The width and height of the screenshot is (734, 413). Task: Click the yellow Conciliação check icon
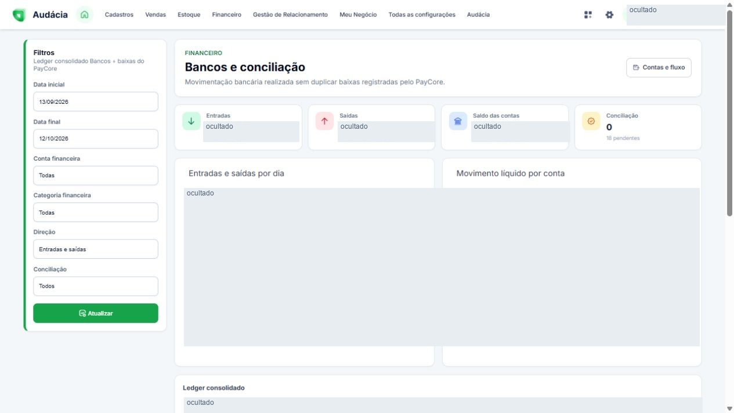(591, 121)
